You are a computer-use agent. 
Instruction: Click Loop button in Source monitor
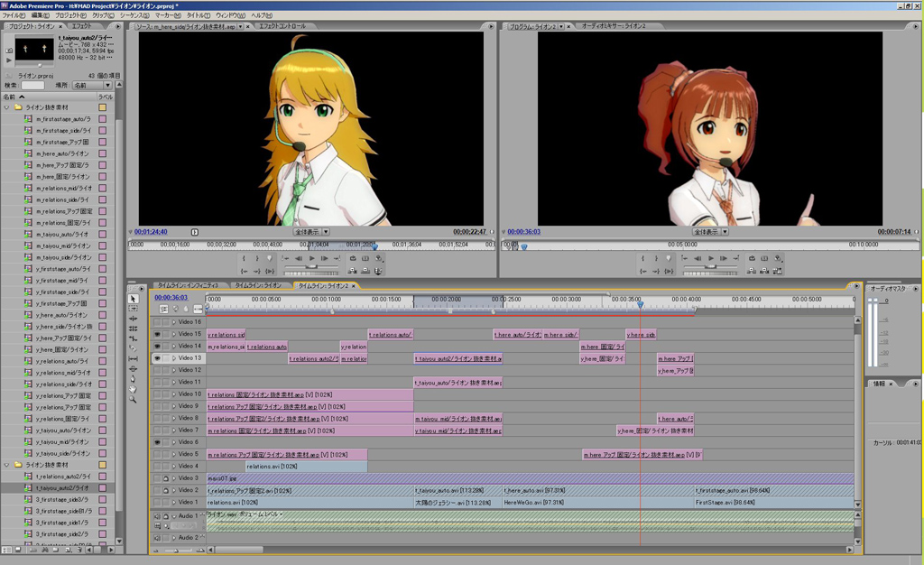353,259
